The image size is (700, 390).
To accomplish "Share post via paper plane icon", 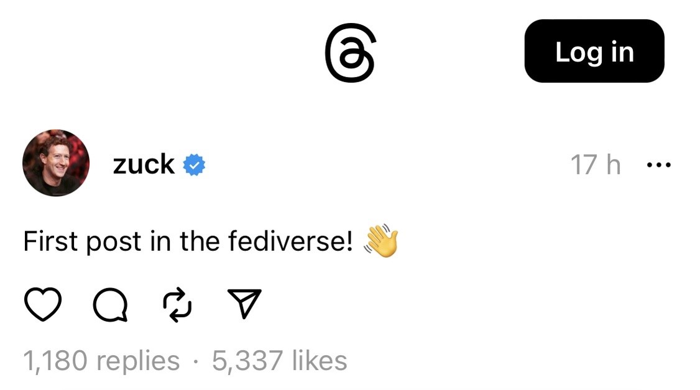I will pos(244,304).
